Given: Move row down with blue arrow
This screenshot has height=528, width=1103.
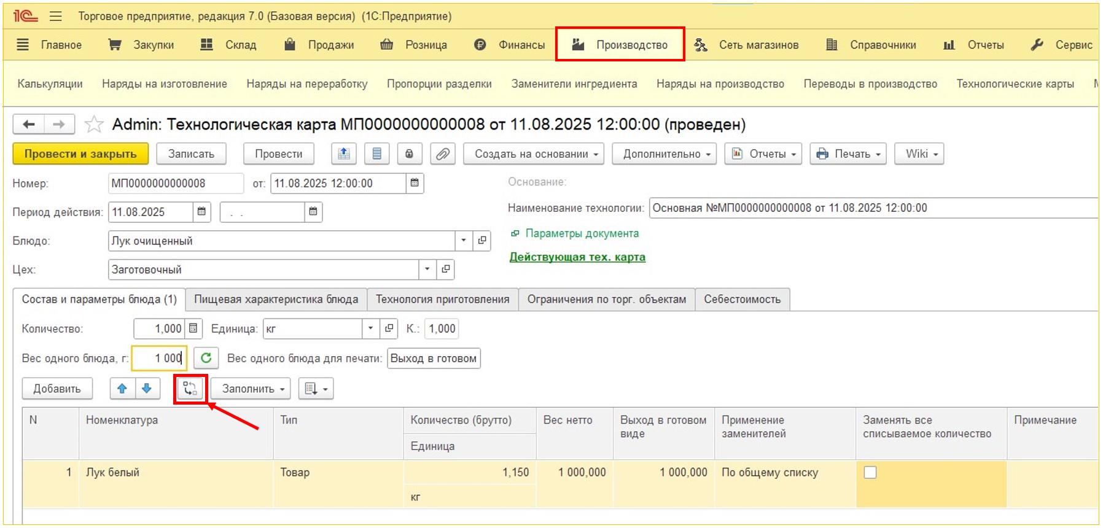Looking at the screenshot, I should tap(147, 389).
